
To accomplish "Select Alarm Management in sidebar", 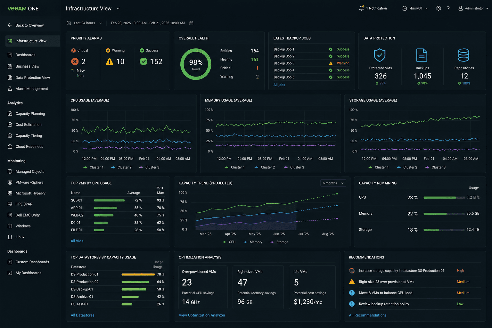I will point(32,89).
